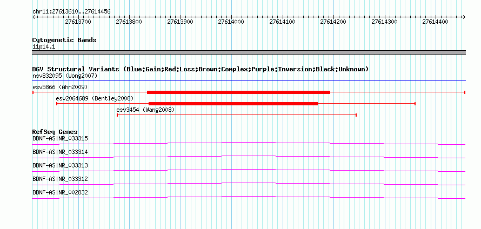Image resolution: width=481 pixels, height=229 pixels.
Task: Select ruler tick label 27614300
Action: (x=385, y=22)
